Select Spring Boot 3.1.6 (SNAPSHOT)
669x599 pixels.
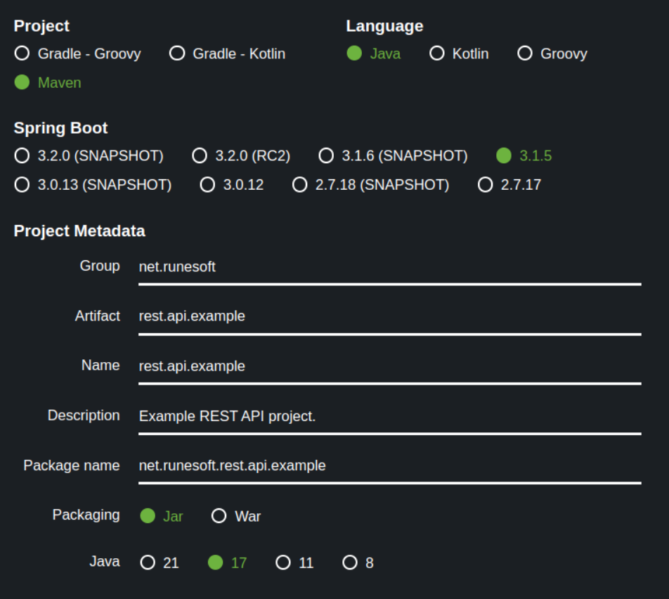pyautogui.click(x=326, y=155)
